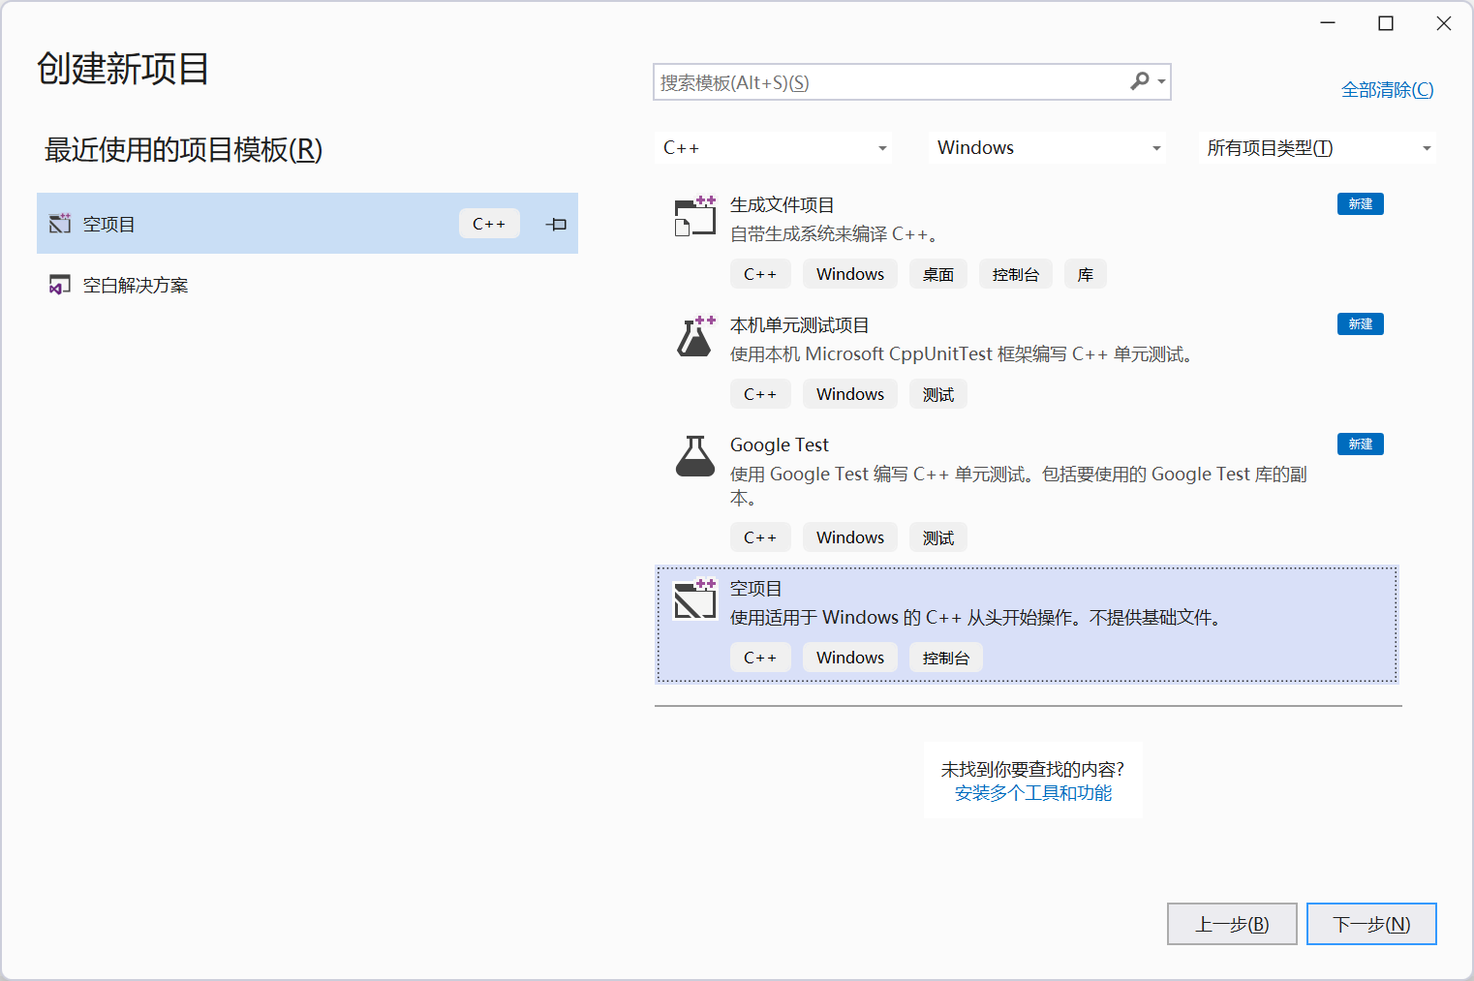Image resolution: width=1474 pixels, height=981 pixels.
Task: Click the C++ badge in recent 空项目 row
Action: (x=489, y=224)
